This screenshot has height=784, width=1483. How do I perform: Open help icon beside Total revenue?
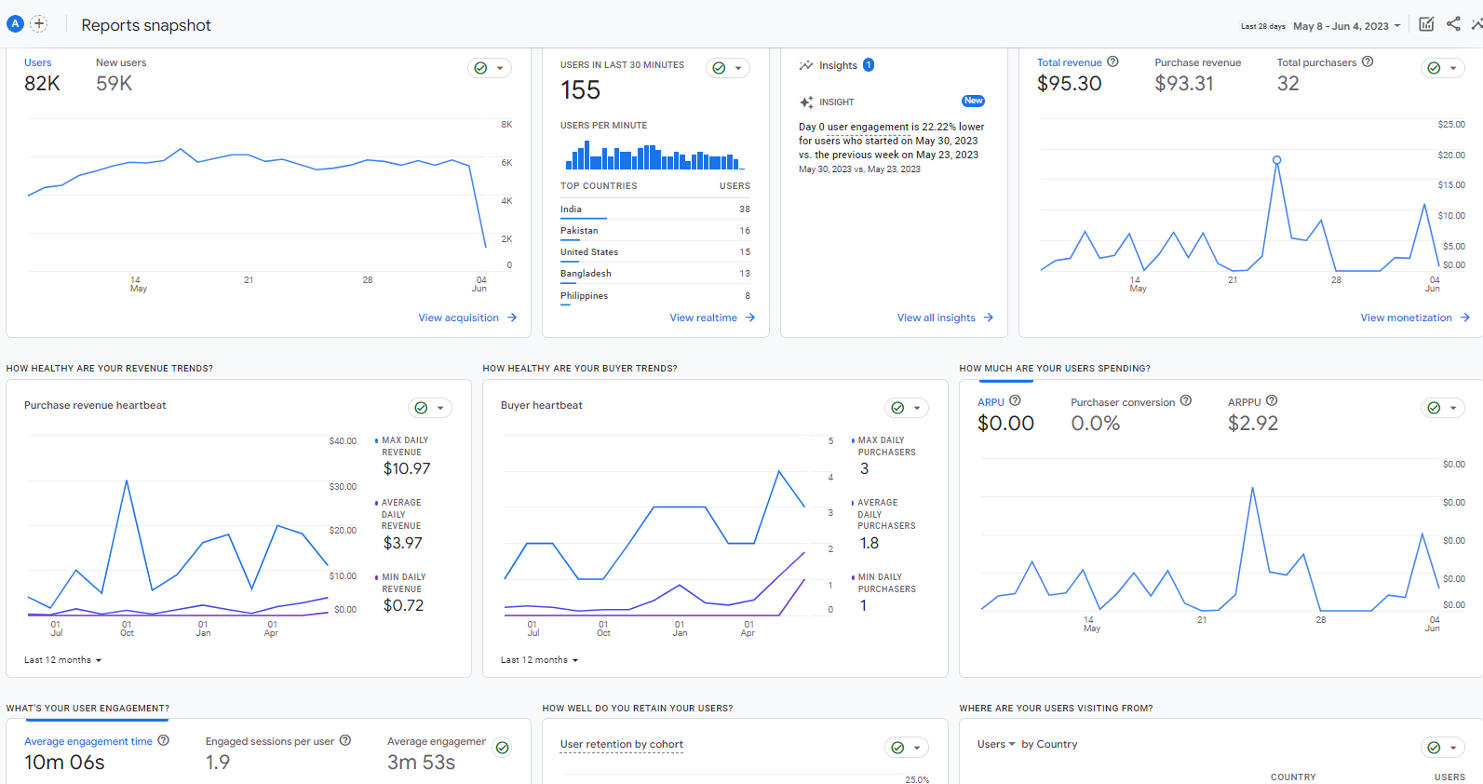[x=1112, y=61]
